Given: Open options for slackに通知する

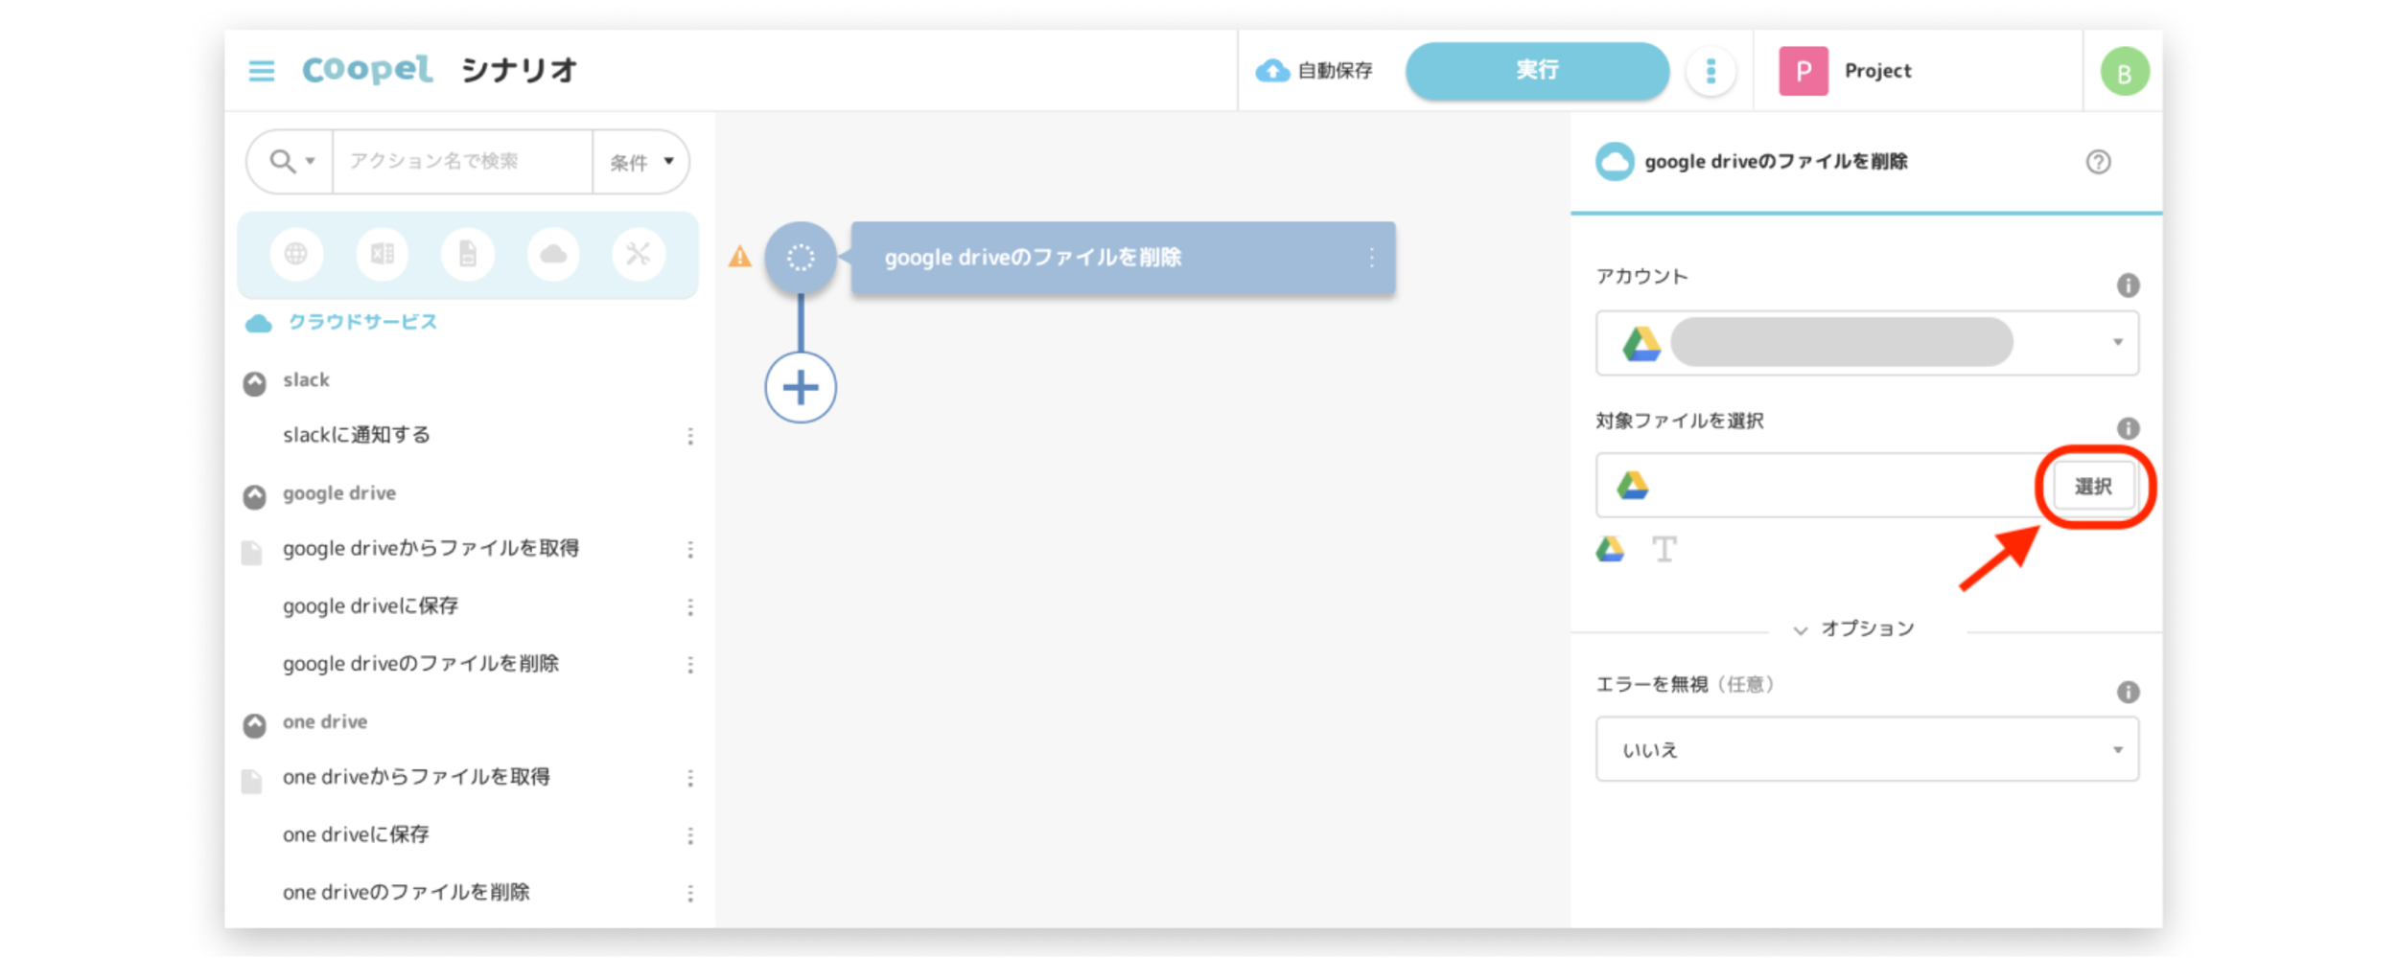Looking at the screenshot, I should coord(690,437).
